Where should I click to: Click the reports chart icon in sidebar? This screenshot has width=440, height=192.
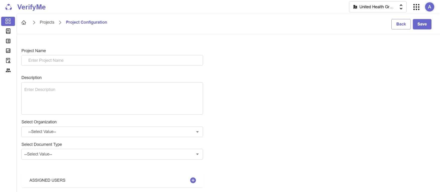[x=8, y=51]
